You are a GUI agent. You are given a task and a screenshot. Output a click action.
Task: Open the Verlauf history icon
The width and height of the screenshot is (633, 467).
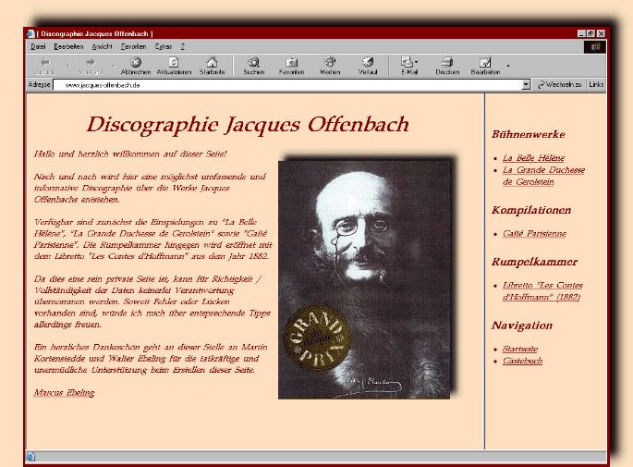tap(368, 62)
